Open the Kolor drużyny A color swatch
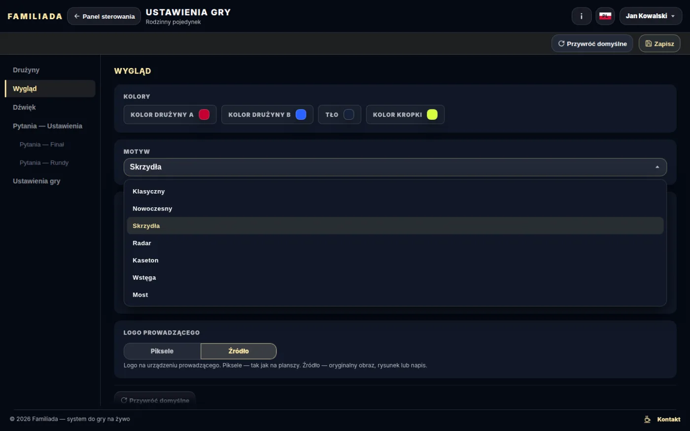 click(204, 114)
